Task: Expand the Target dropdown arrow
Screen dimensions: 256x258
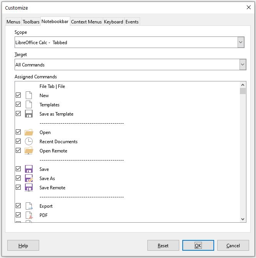Action: tap(243, 64)
